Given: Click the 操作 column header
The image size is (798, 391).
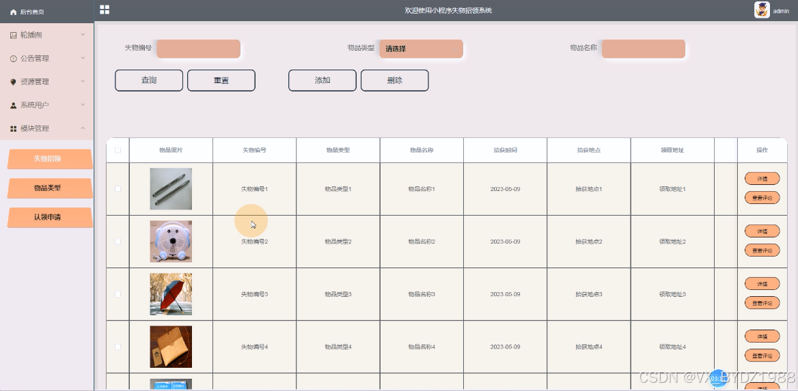Looking at the screenshot, I should click(762, 151).
